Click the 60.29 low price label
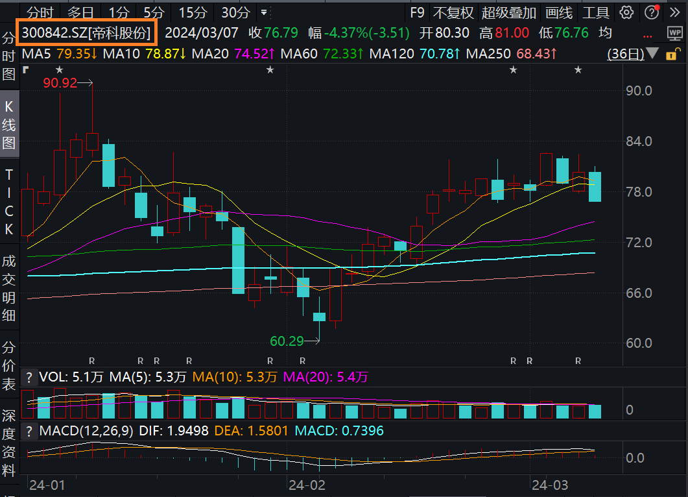This screenshot has height=497, width=688. coord(287,341)
